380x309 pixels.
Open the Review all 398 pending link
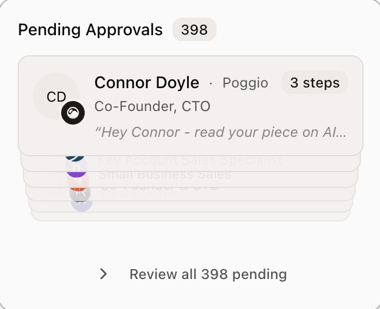click(x=208, y=274)
